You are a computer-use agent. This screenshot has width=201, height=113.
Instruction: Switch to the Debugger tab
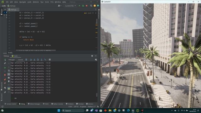[x=12, y=60]
